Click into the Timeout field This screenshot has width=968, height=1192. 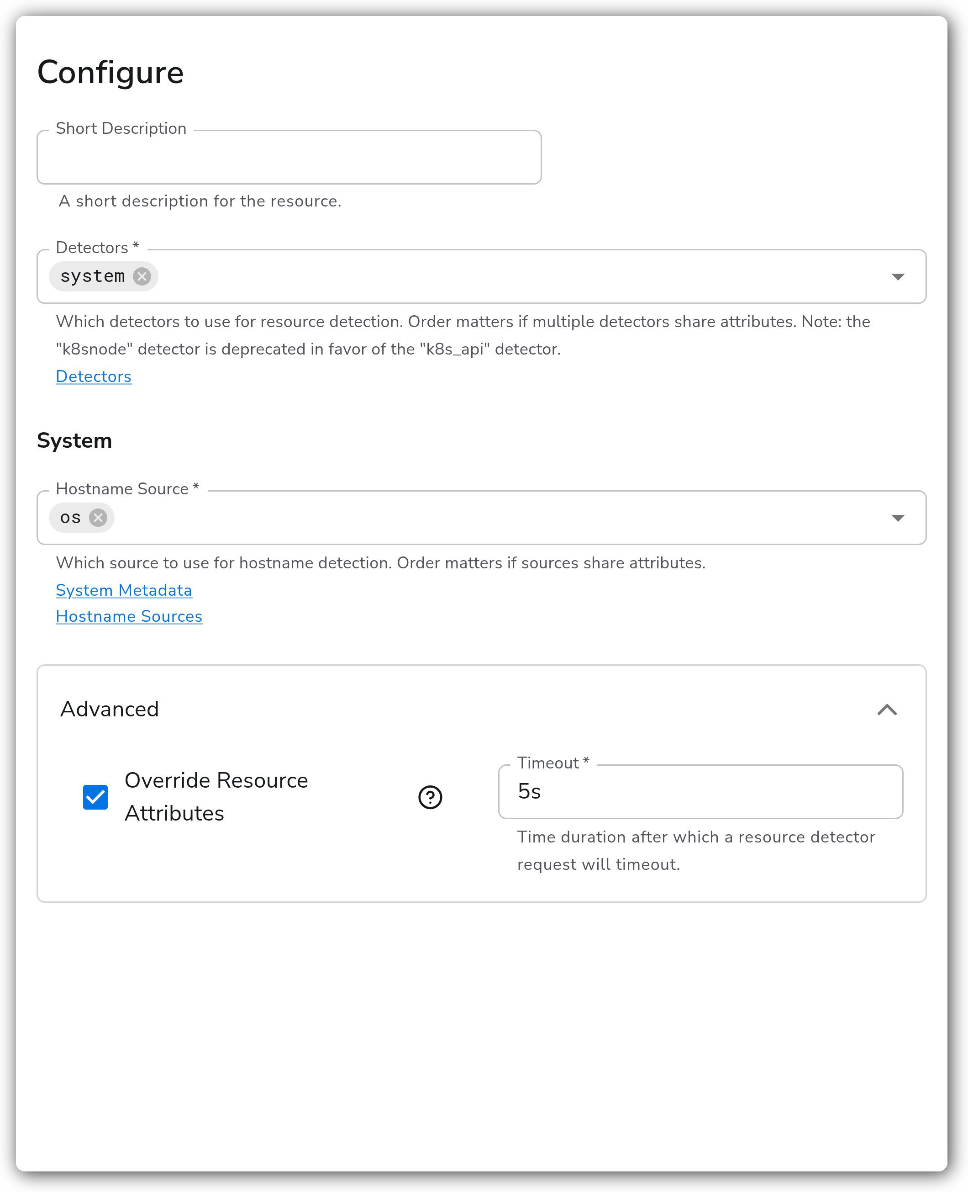[700, 791]
